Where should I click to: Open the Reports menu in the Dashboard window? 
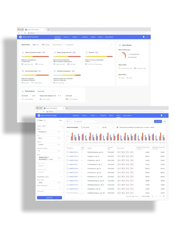(x=75, y=37)
